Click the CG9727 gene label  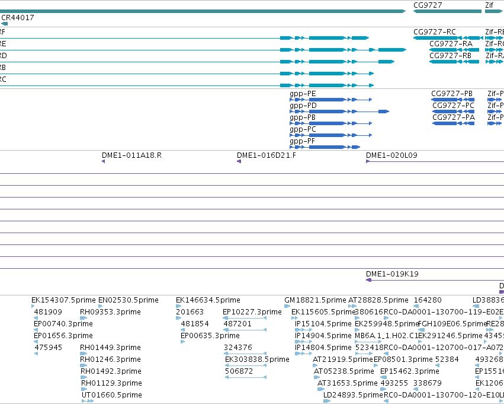click(x=428, y=5)
